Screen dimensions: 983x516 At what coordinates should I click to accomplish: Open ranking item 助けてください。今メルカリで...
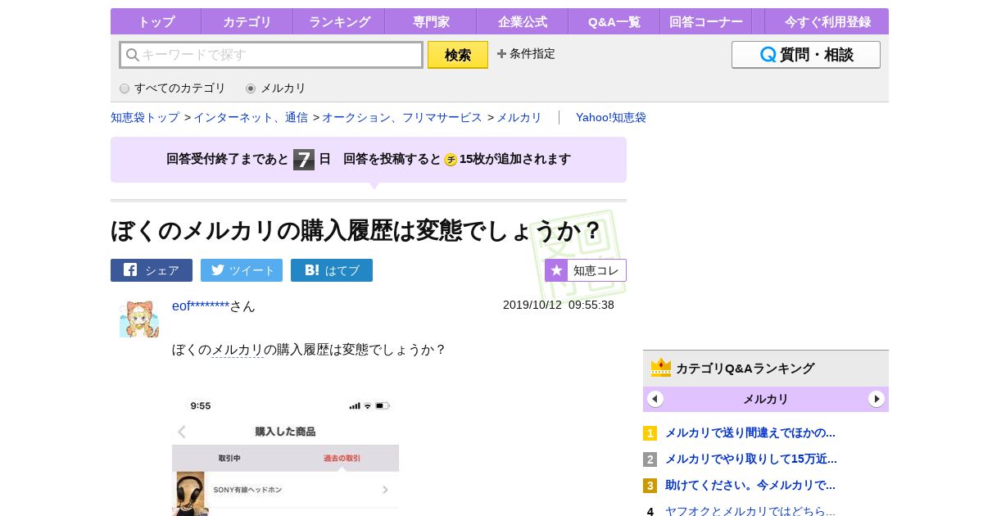tap(750, 485)
